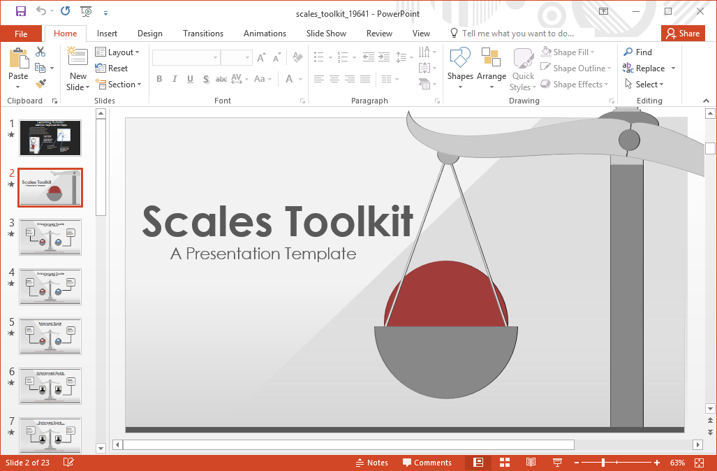Viewport: 717px width, 471px height.
Task: Switch to Slide Sorter view icon
Action: (504, 462)
